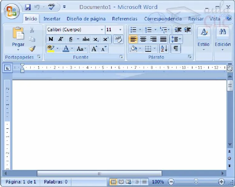Click Palabras: 0 word count
The width and height of the screenshot is (235, 187).
[56, 182]
